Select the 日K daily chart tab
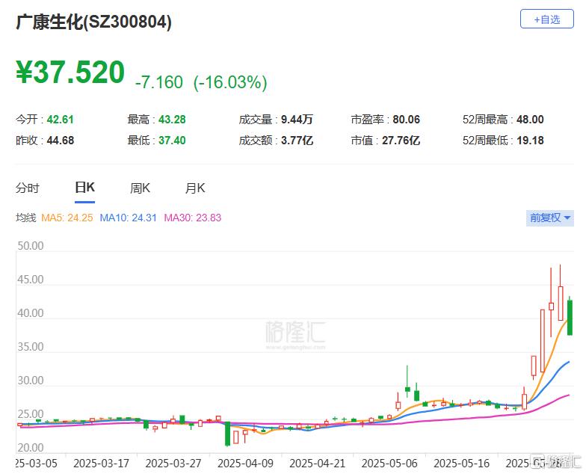Image resolution: width=586 pixels, height=474 pixels. (85, 187)
